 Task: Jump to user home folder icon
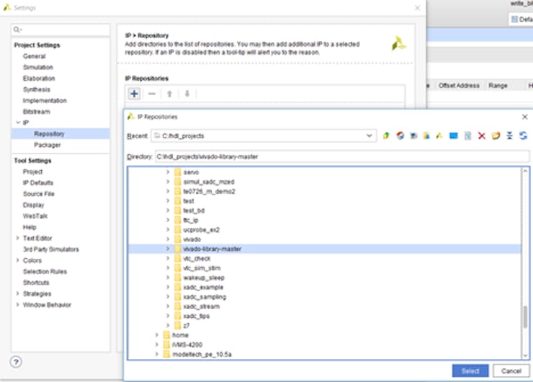pyautogui.click(x=426, y=136)
